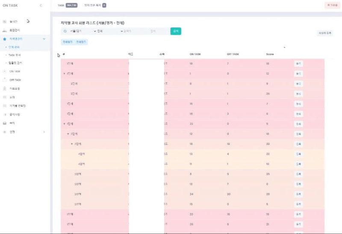Select the 단계 관리 submenu item
Screen dimensions: 342x234
click(14, 47)
